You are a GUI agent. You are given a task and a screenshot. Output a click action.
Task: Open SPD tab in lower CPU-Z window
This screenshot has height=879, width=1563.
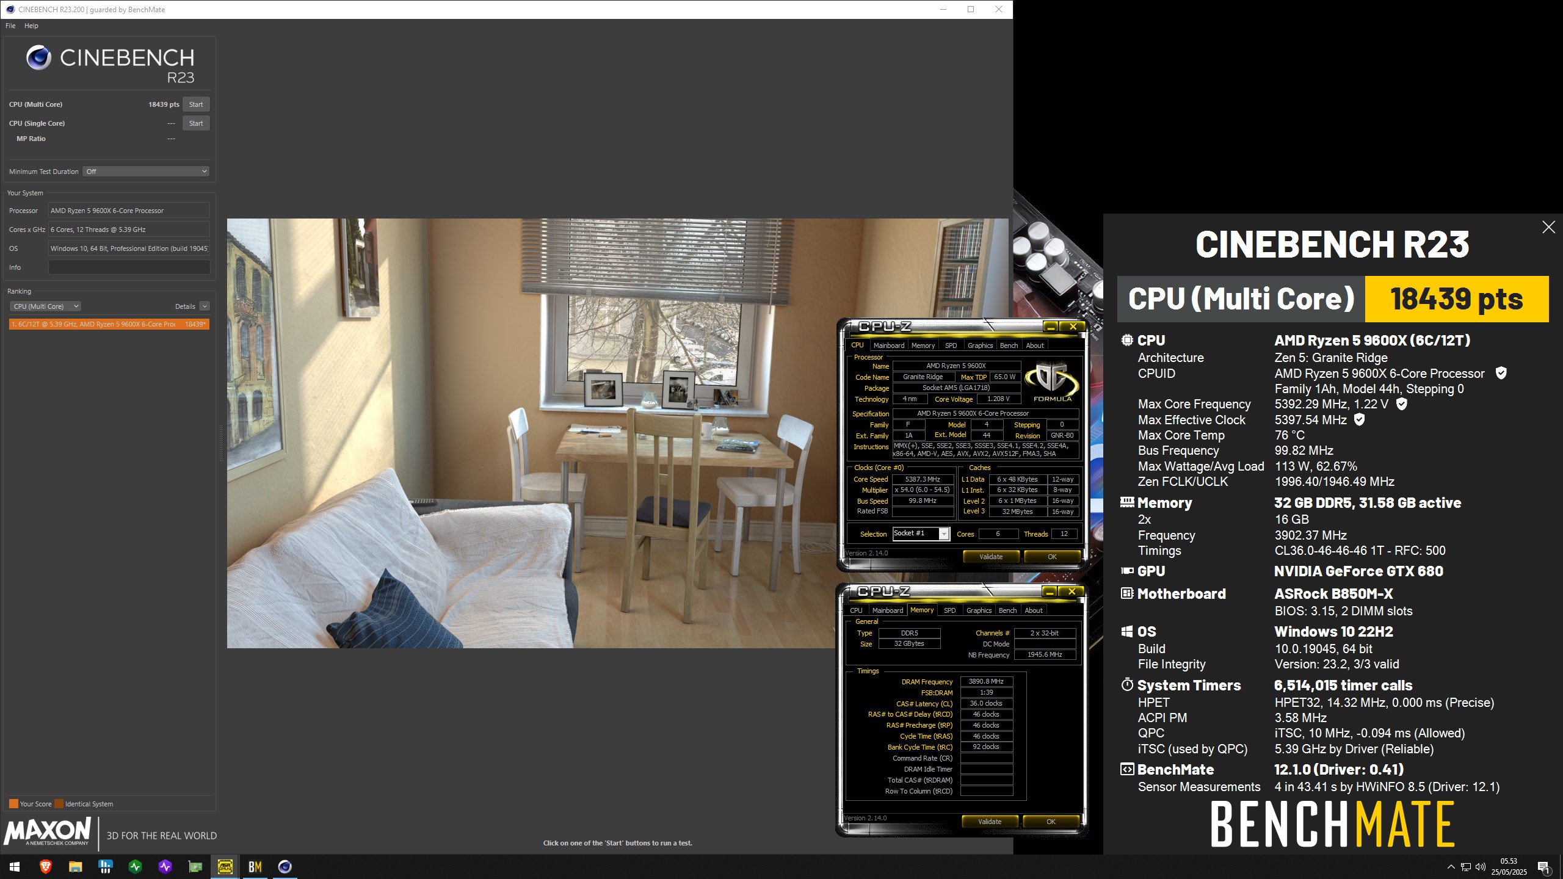click(949, 610)
